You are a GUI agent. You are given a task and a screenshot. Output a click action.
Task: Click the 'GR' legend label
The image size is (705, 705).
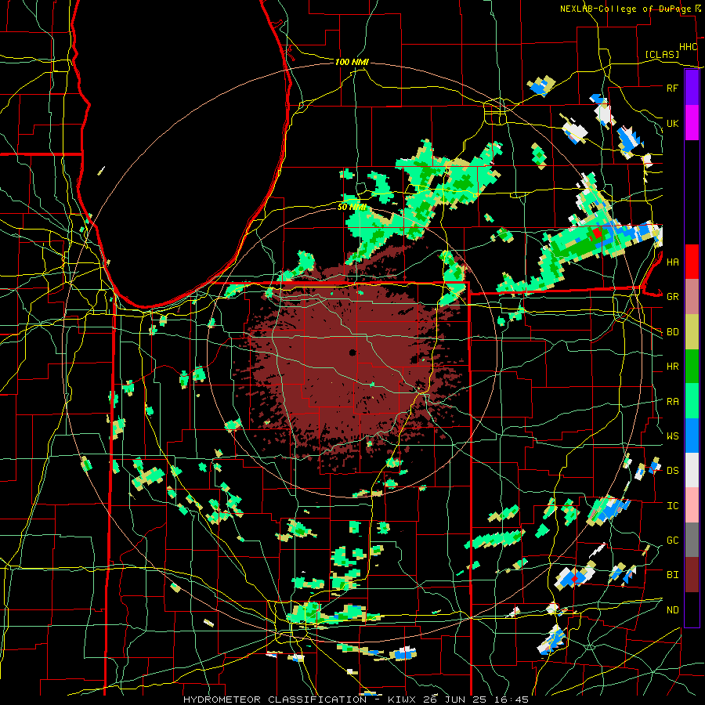point(672,297)
